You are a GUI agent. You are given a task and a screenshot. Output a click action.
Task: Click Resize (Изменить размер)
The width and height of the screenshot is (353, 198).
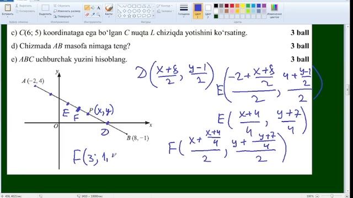point(67,11)
